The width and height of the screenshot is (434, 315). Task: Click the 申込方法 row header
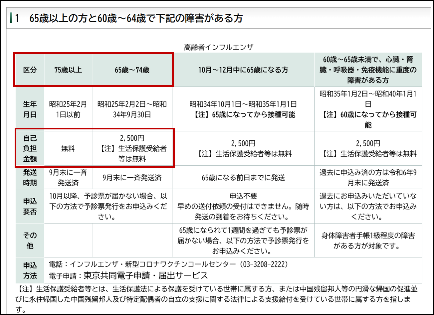click(x=30, y=271)
